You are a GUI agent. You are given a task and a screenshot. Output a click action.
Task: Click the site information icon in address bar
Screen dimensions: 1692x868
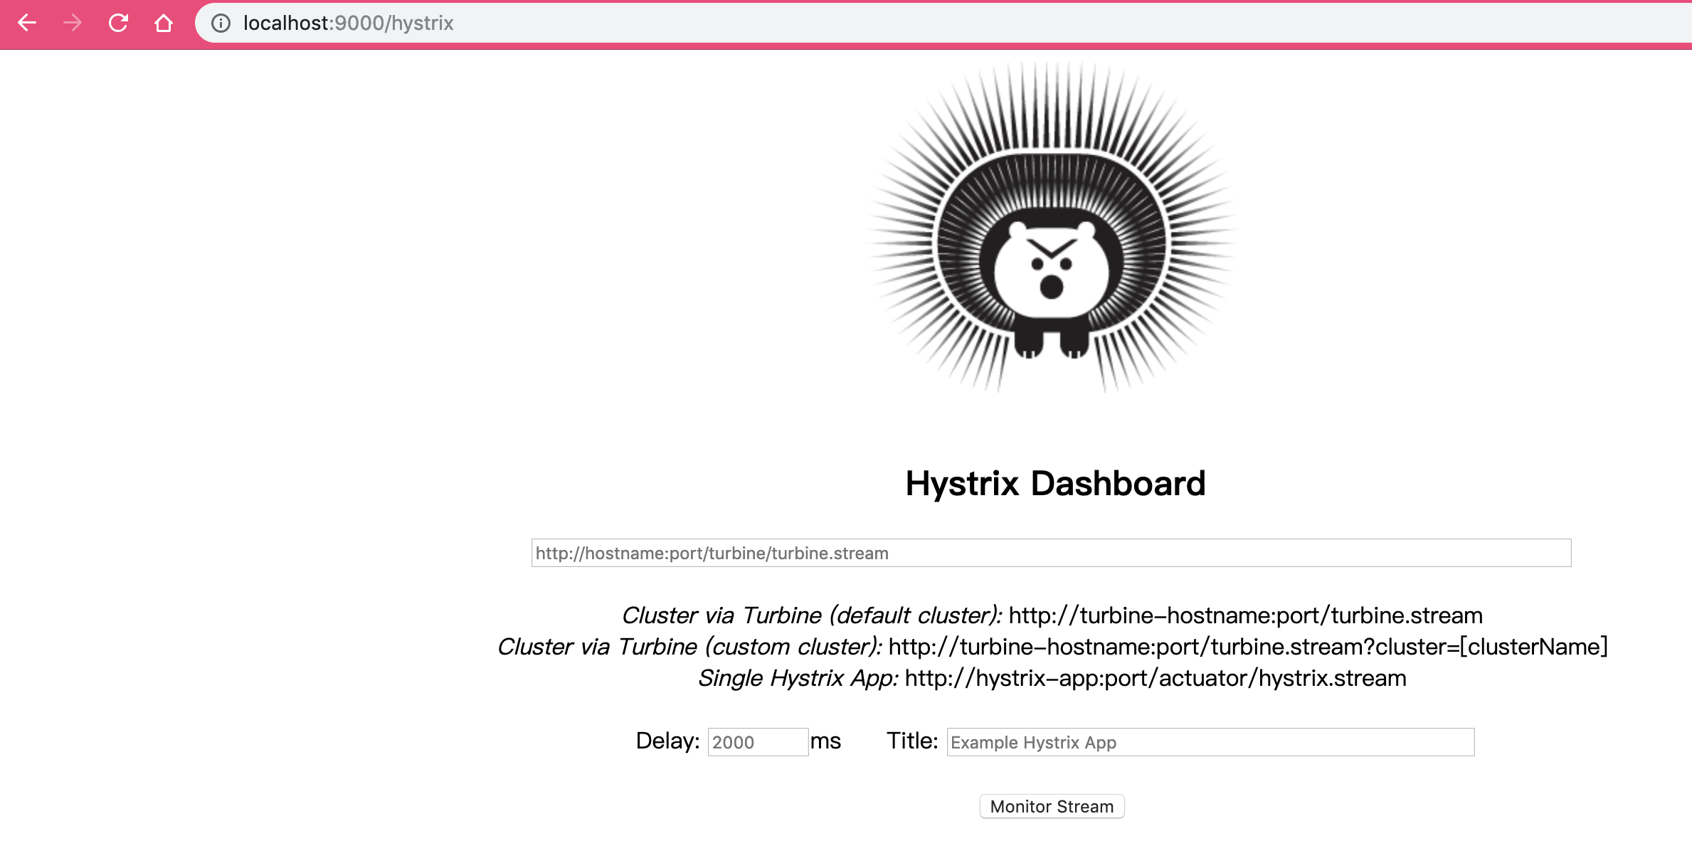(x=221, y=23)
